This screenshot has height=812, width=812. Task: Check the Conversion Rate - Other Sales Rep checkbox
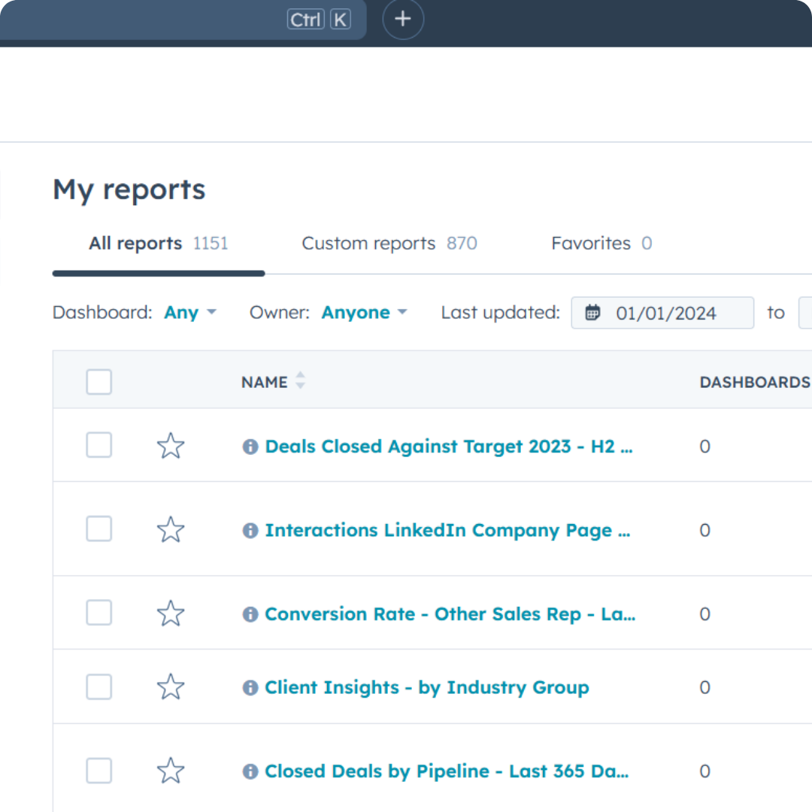[x=99, y=613]
